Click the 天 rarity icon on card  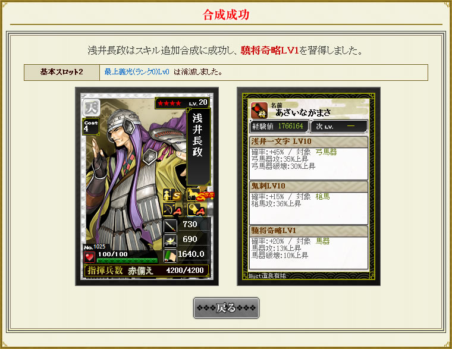click(x=92, y=108)
